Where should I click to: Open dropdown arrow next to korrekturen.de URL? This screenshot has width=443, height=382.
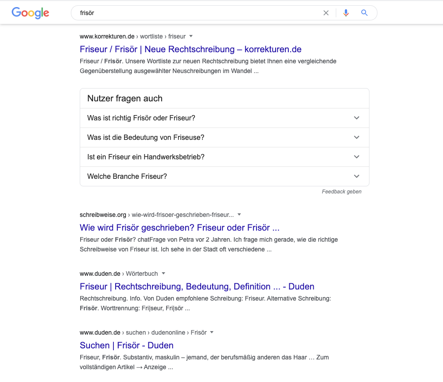[x=191, y=36]
